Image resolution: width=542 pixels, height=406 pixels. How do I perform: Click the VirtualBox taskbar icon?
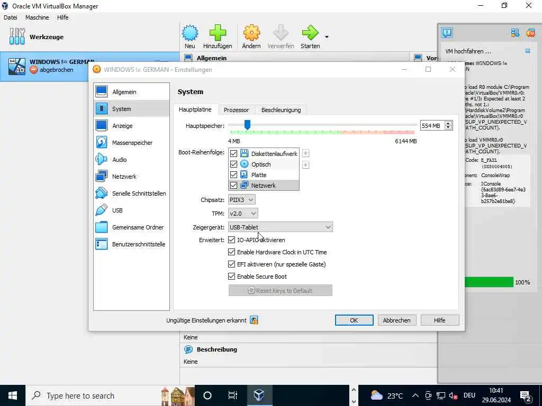pos(259,395)
